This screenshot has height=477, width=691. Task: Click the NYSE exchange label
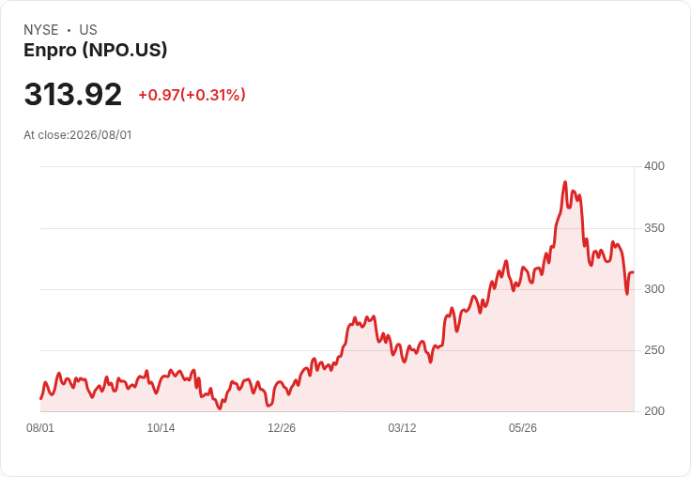(41, 30)
